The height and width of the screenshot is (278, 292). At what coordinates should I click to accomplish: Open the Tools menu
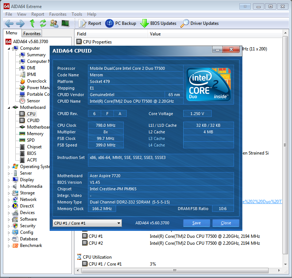77,14
